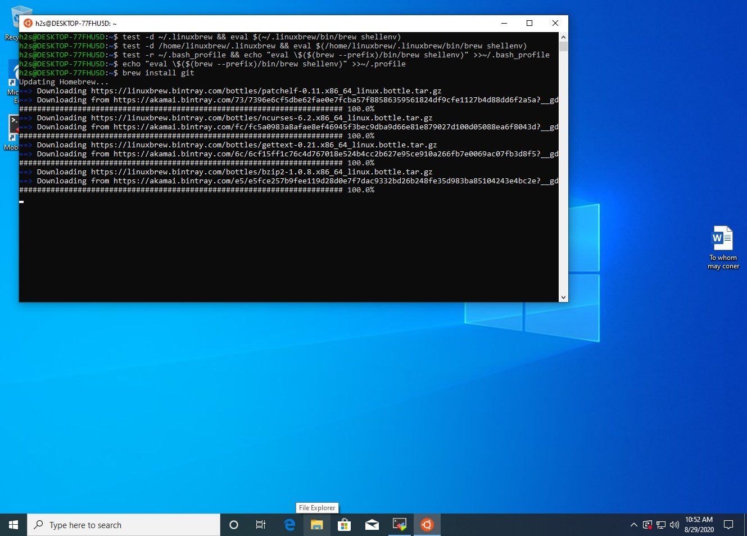The image size is (747, 536).
Task: Open the Start menu
Action: 12,525
